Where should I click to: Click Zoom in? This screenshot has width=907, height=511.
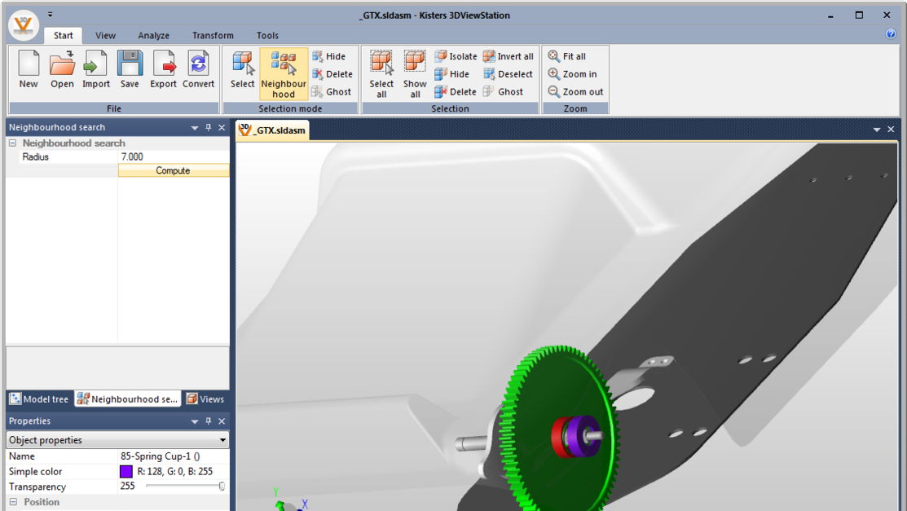point(572,74)
